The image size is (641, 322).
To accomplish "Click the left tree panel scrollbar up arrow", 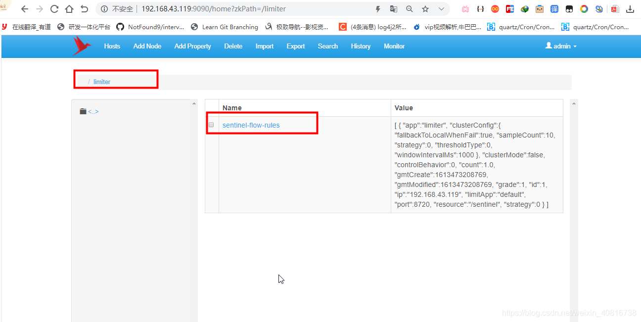I will (194, 104).
